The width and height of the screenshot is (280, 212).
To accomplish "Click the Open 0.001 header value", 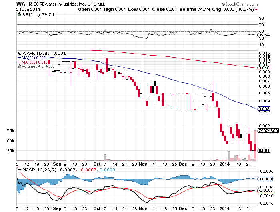I will 90,10.
